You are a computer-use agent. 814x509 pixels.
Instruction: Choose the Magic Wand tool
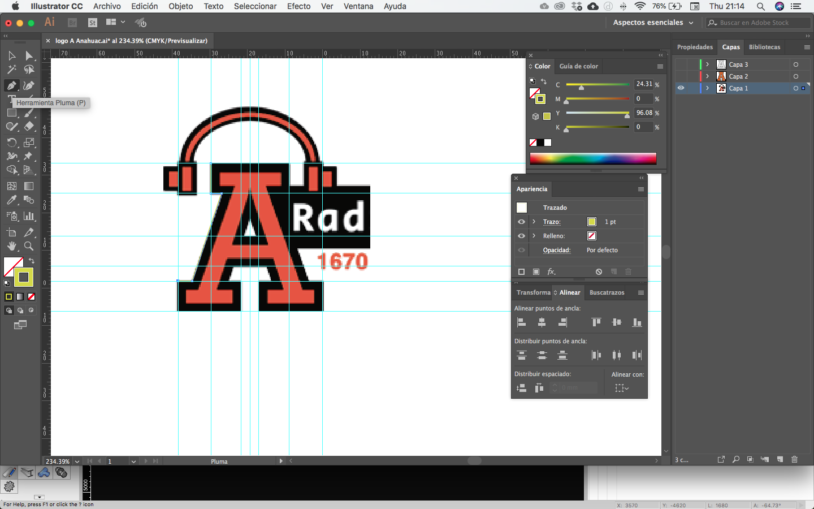11,70
